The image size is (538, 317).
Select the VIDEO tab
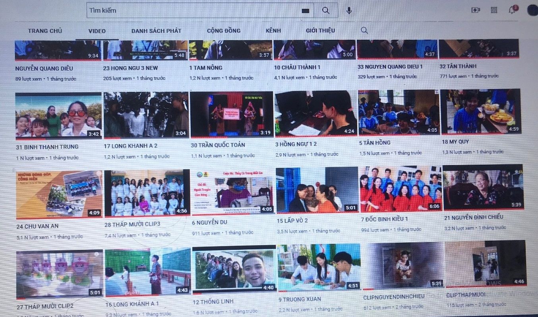tap(97, 31)
